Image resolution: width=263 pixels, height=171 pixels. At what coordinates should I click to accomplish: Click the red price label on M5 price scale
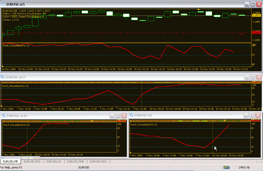click(256, 33)
